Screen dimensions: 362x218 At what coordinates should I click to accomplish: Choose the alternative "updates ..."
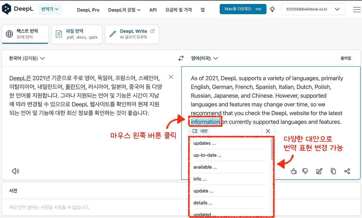229,143
